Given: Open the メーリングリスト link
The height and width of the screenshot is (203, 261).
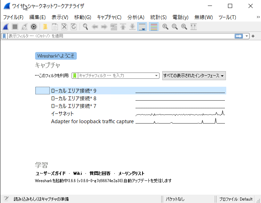Looking at the screenshot, I should [x=131, y=174].
